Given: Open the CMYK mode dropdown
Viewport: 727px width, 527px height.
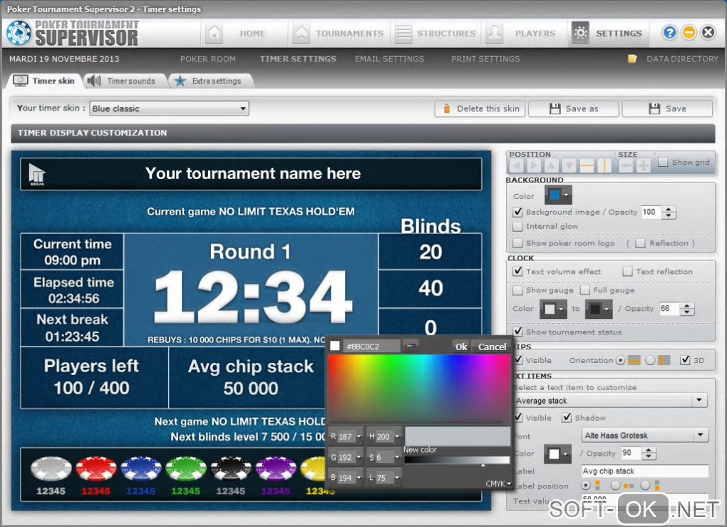Looking at the screenshot, I should click(x=498, y=483).
